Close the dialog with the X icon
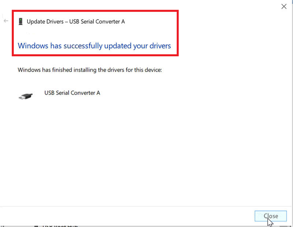 [x=284, y=6]
